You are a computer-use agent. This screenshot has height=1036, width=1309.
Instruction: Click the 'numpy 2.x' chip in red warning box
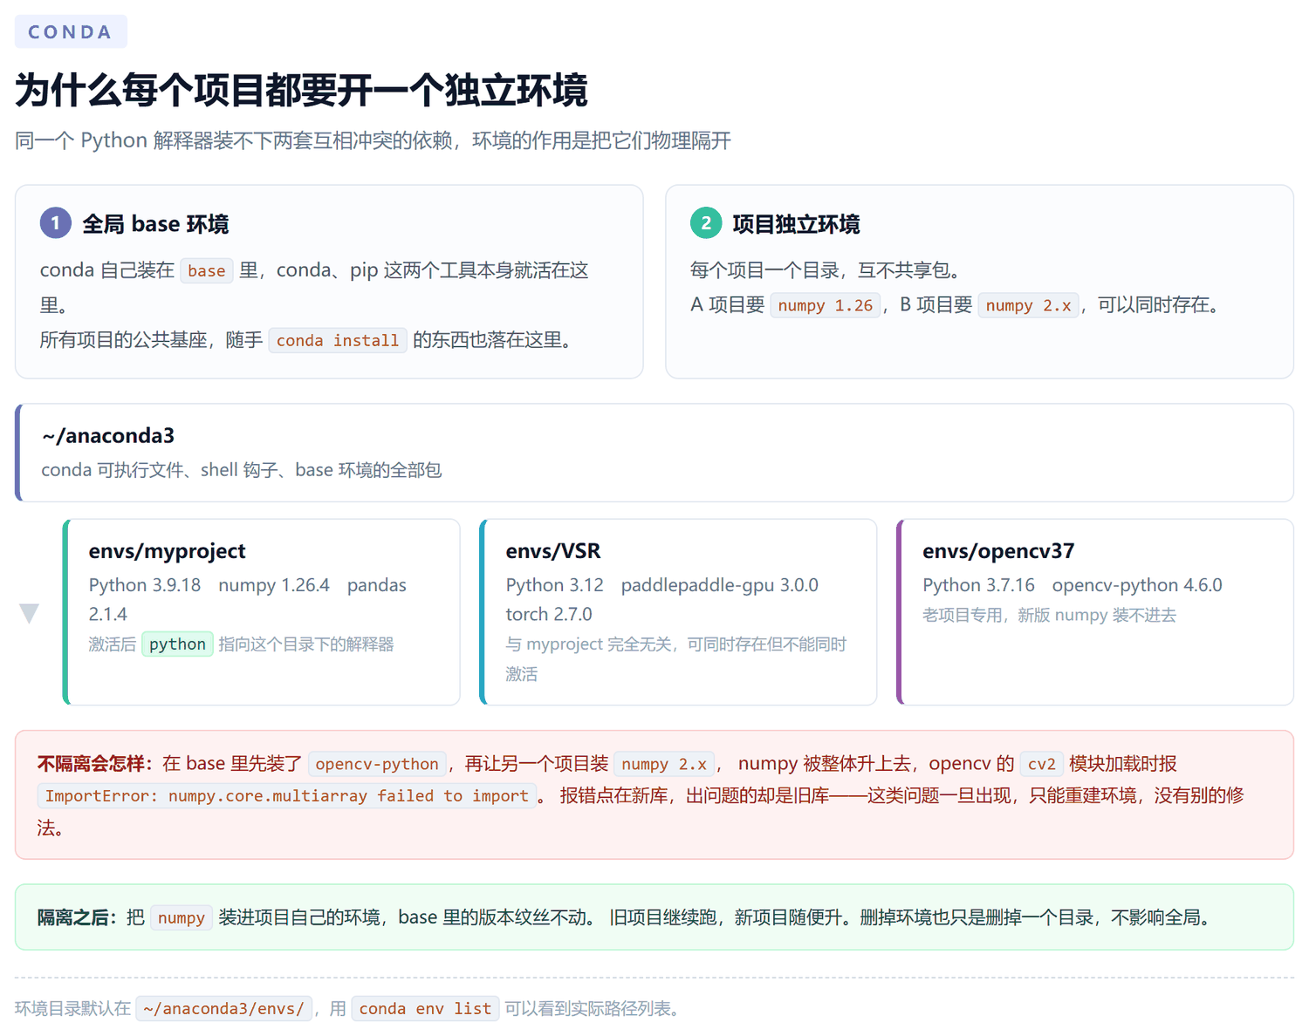[664, 765]
